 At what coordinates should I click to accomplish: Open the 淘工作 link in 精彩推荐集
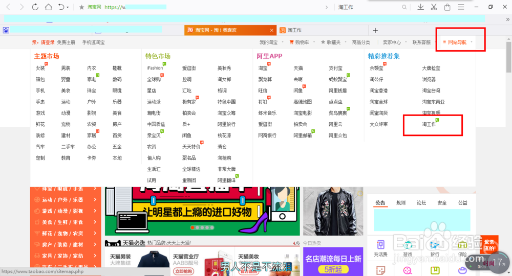[429, 124]
